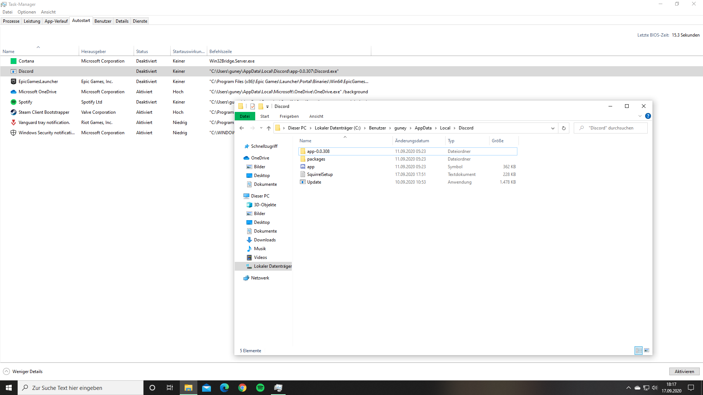Click the volume icon in system tray
Viewport: 703px width, 395px height.
pyautogui.click(x=655, y=388)
